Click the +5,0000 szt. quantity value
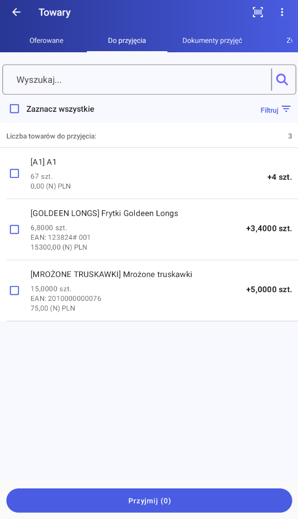Screen dimensions: 298x519 269,289
